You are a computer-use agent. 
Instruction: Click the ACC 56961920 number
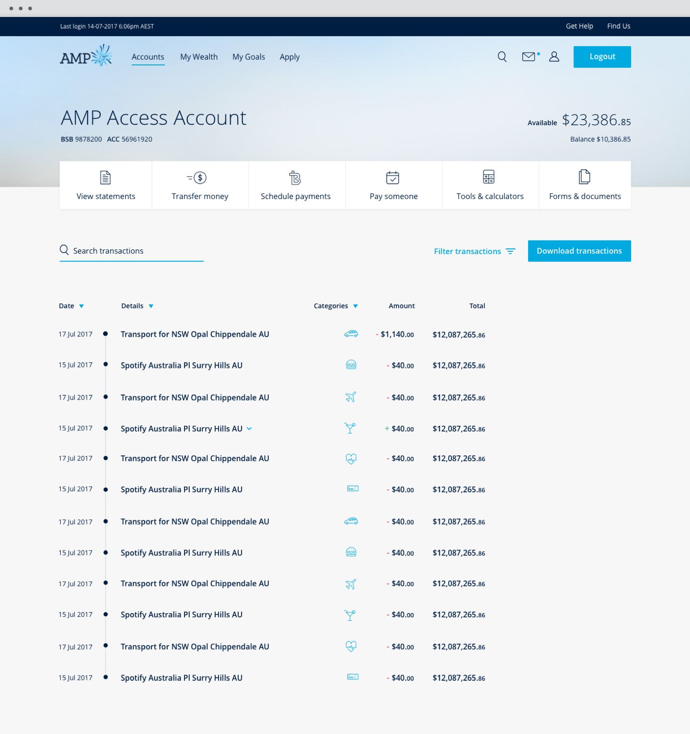[x=129, y=139]
